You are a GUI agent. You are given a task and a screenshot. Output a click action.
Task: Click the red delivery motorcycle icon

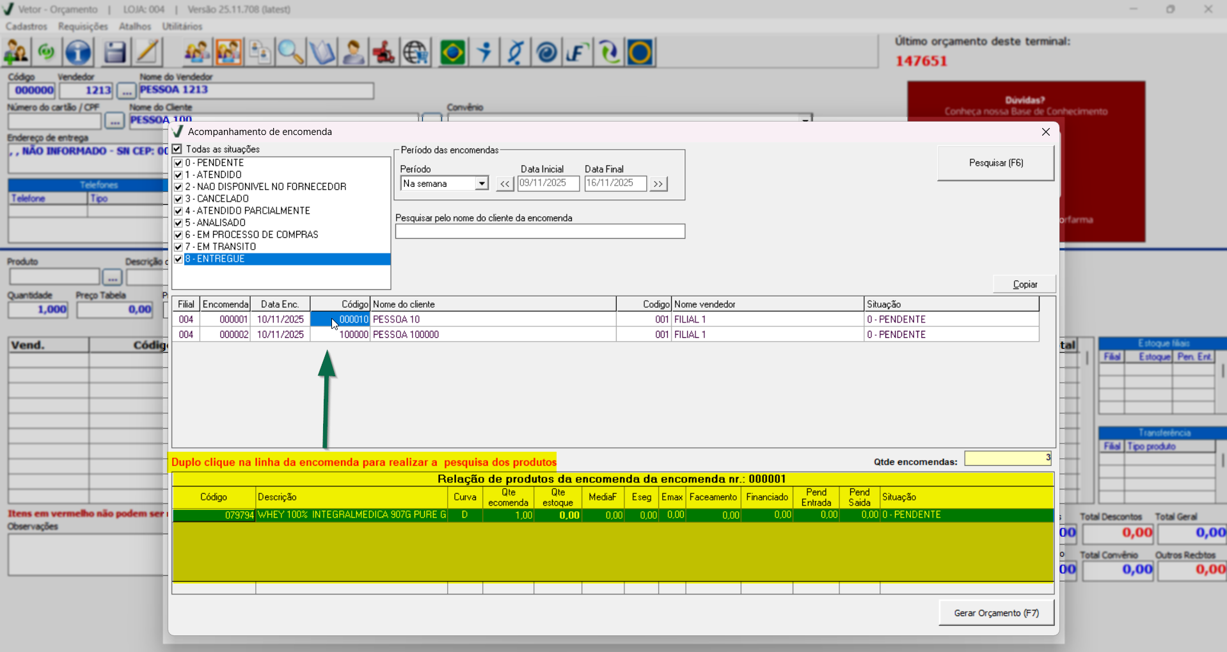384,52
